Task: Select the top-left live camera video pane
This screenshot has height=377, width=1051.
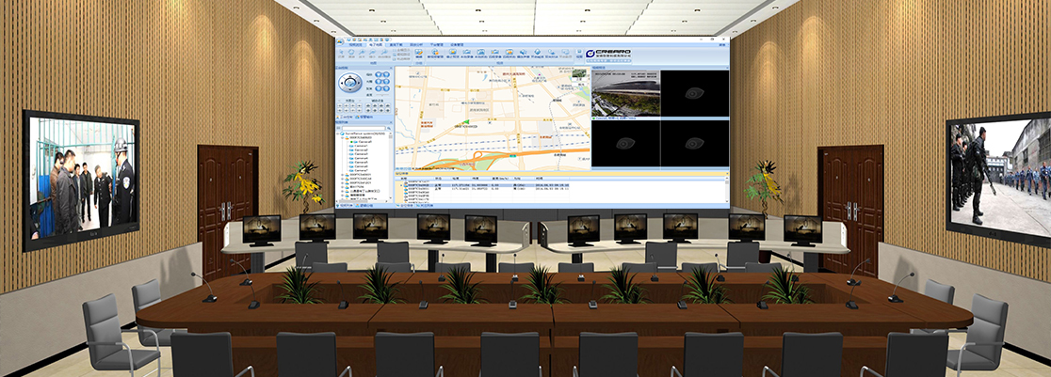Action: click(625, 94)
